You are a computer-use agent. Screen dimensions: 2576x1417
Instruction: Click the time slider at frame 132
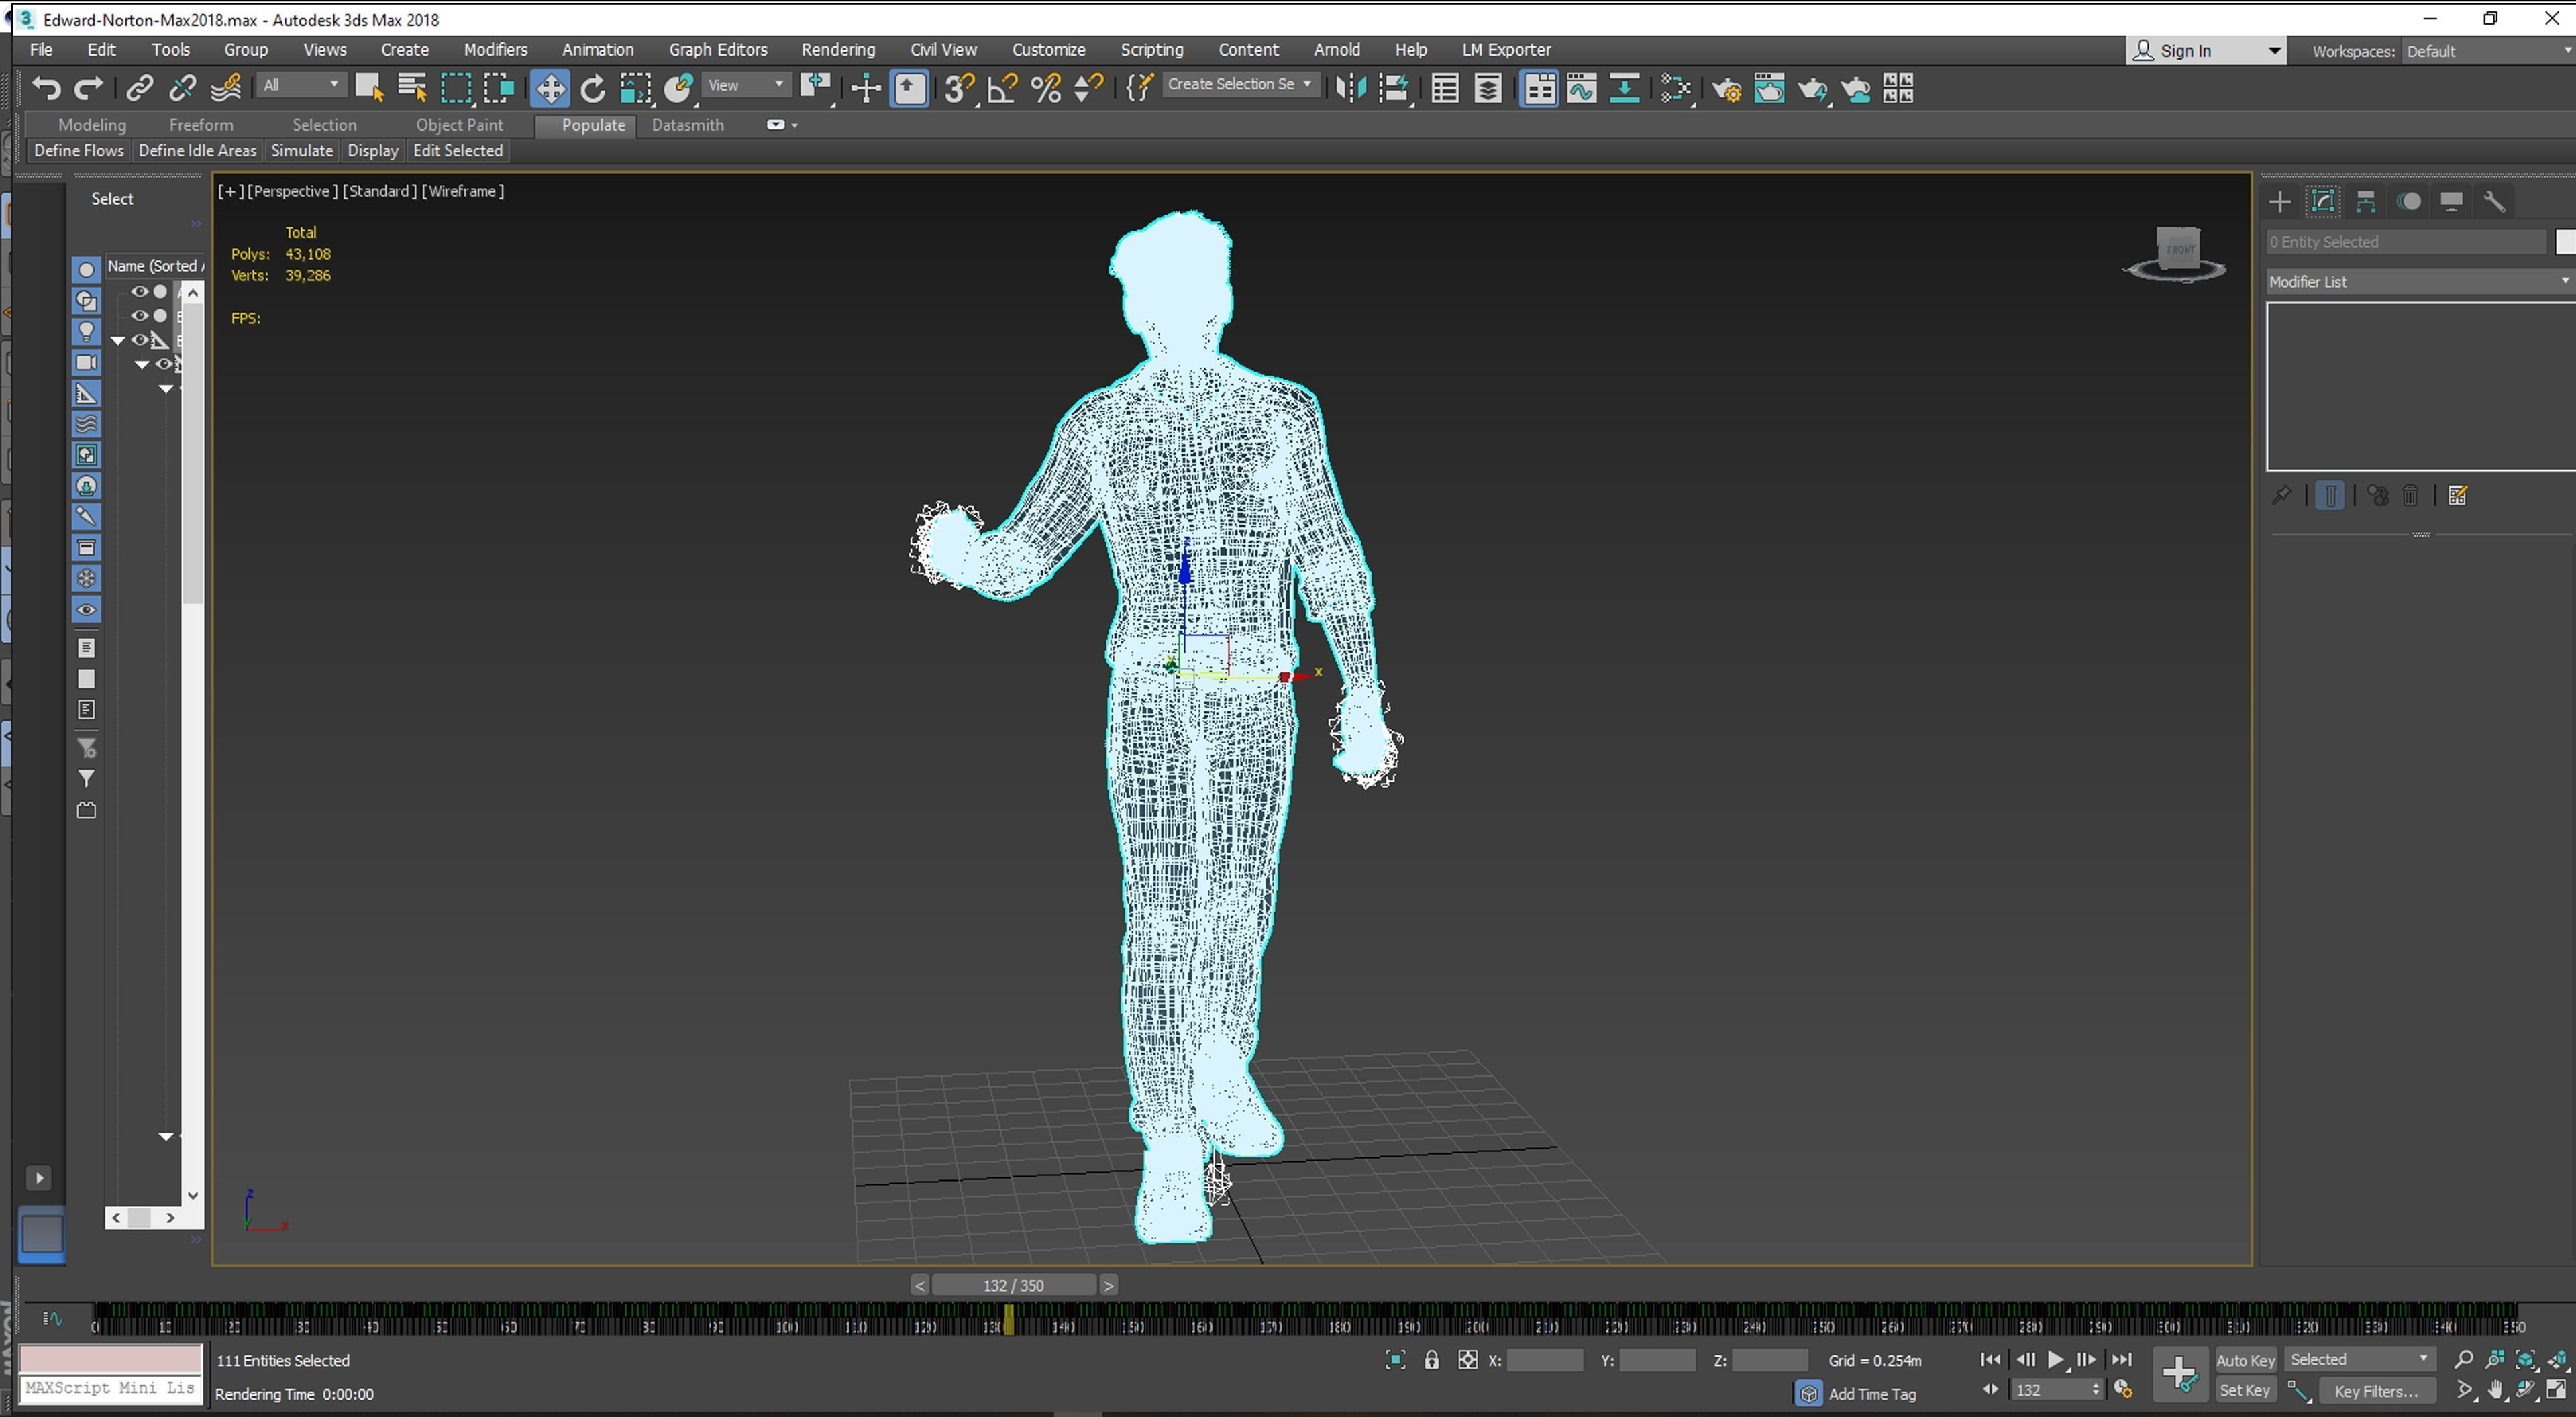point(1013,1285)
